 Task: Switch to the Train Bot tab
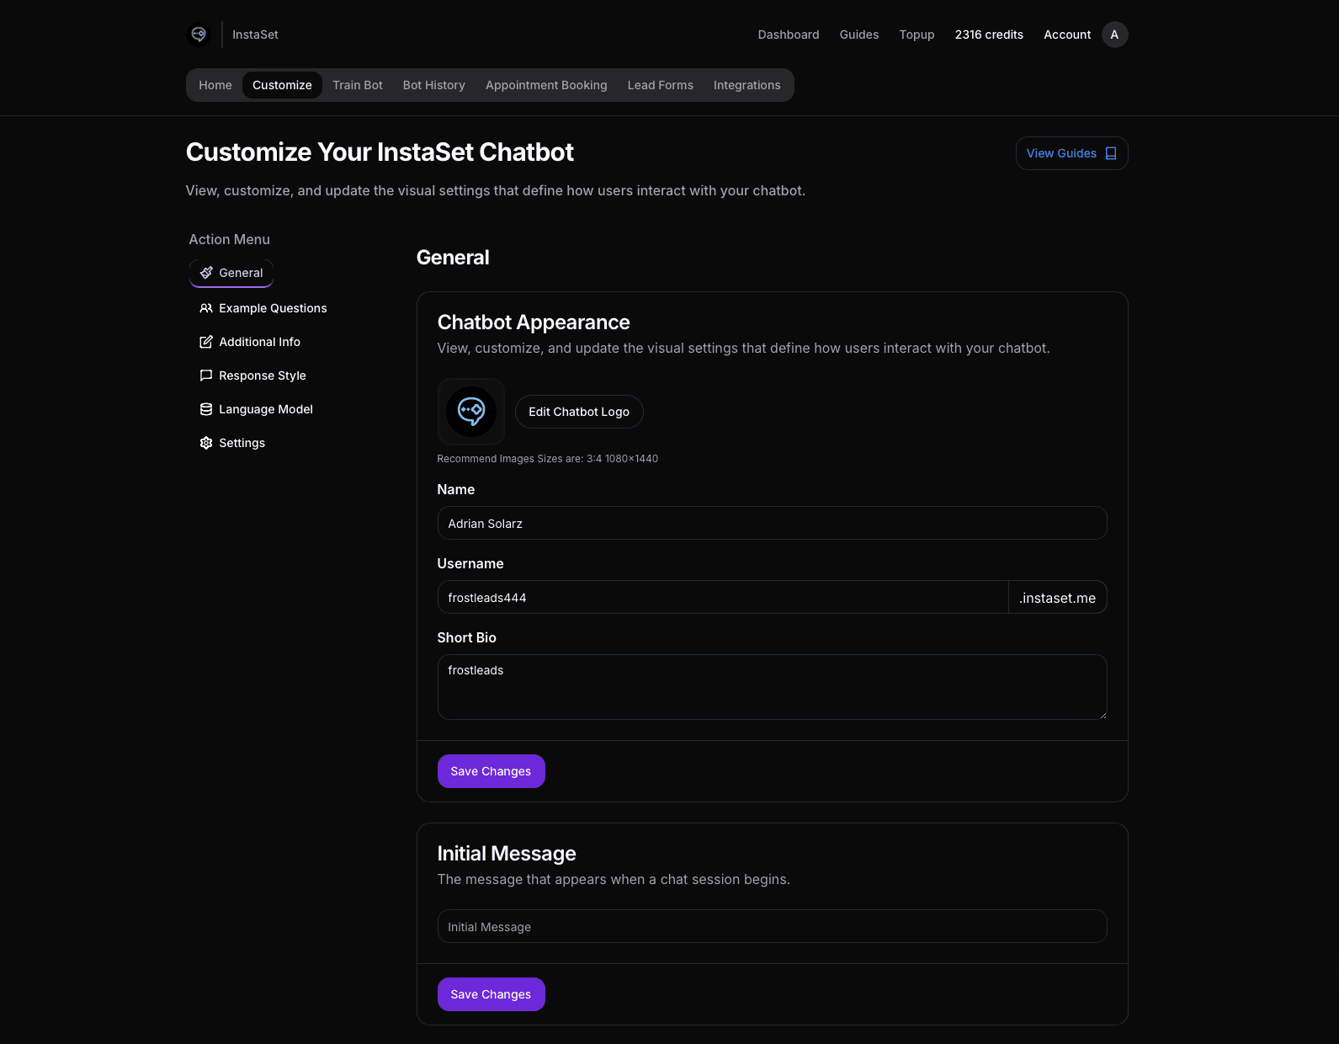coord(358,85)
